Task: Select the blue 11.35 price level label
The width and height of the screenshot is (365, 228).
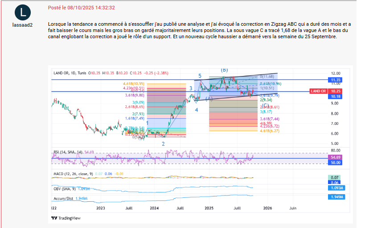Action: [x=335, y=80]
